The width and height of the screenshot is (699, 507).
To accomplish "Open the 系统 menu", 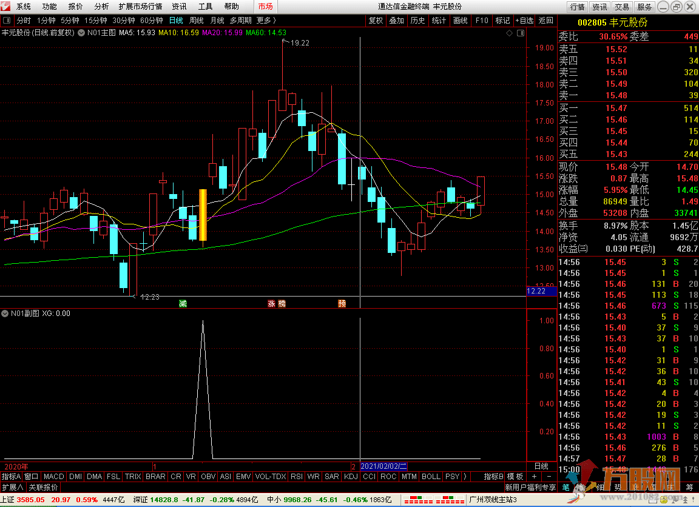I will (24, 6).
